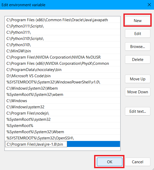Select the D:\Microsoft VS Code\bin entry
Screen dimensions: 154x170
[62, 76]
